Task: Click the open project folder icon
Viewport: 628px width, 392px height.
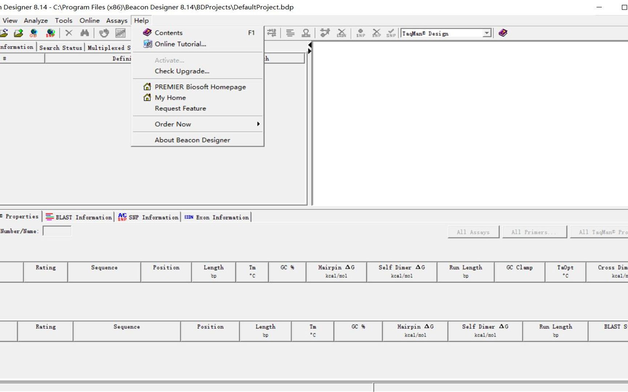Action: (4, 33)
